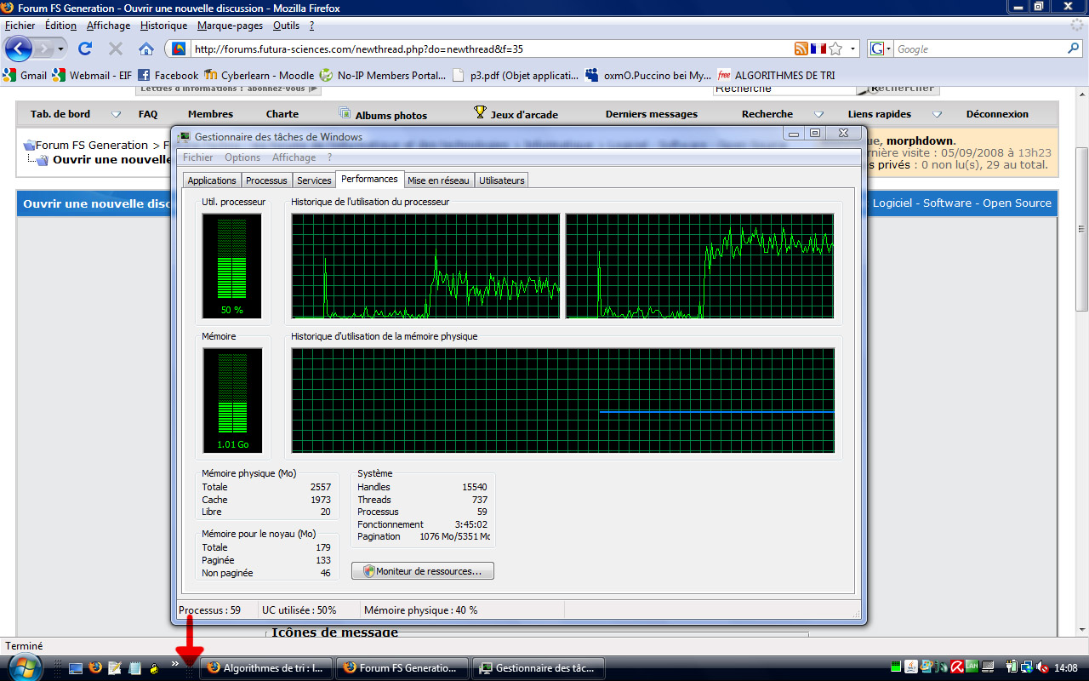The height and width of the screenshot is (681, 1089).
Task: Open the Jeux d'arcade link
Action: pyautogui.click(x=516, y=114)
